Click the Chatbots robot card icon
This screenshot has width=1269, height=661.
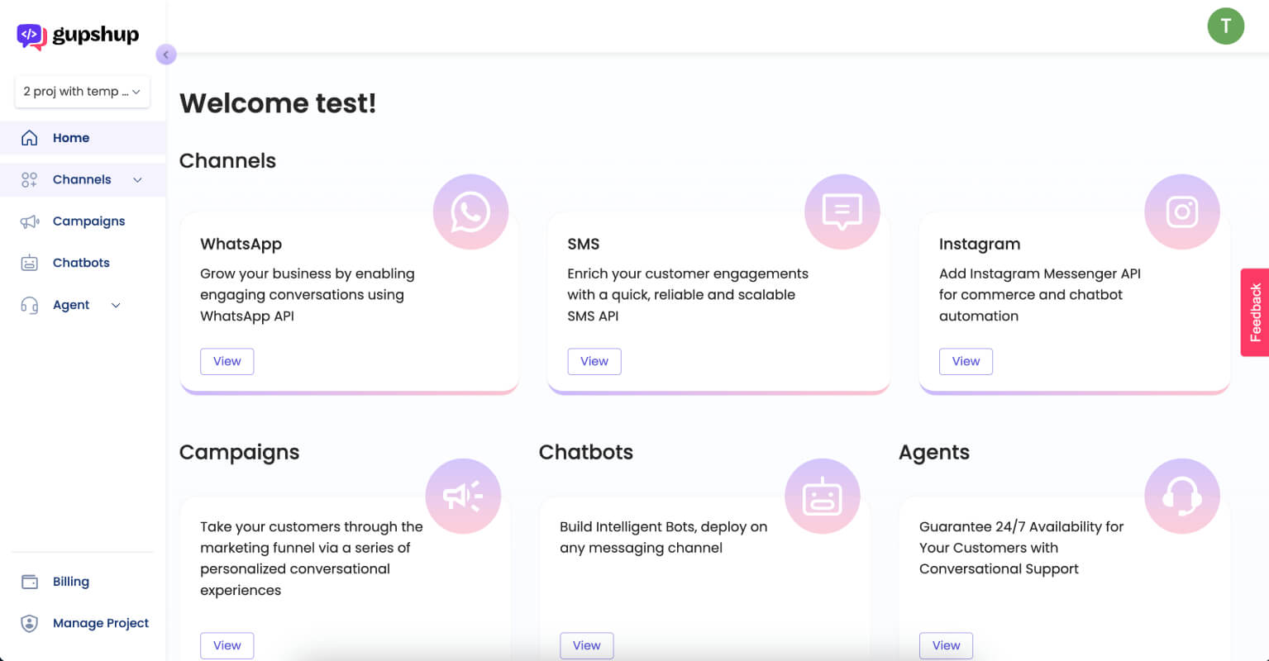[x=823, y=496]
